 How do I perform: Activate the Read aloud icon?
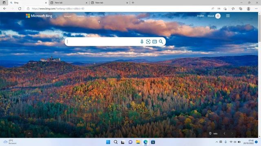[212, 9]
